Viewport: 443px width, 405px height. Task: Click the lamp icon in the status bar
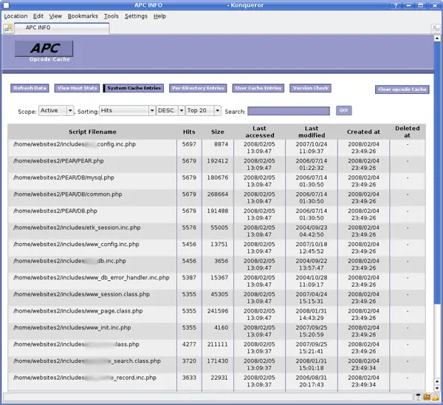tap(418, 397)
